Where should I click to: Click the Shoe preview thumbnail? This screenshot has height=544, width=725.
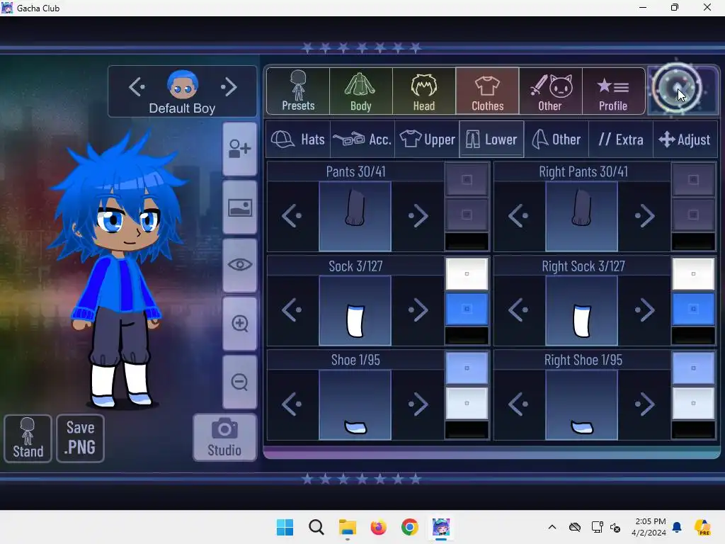(355, 404)
